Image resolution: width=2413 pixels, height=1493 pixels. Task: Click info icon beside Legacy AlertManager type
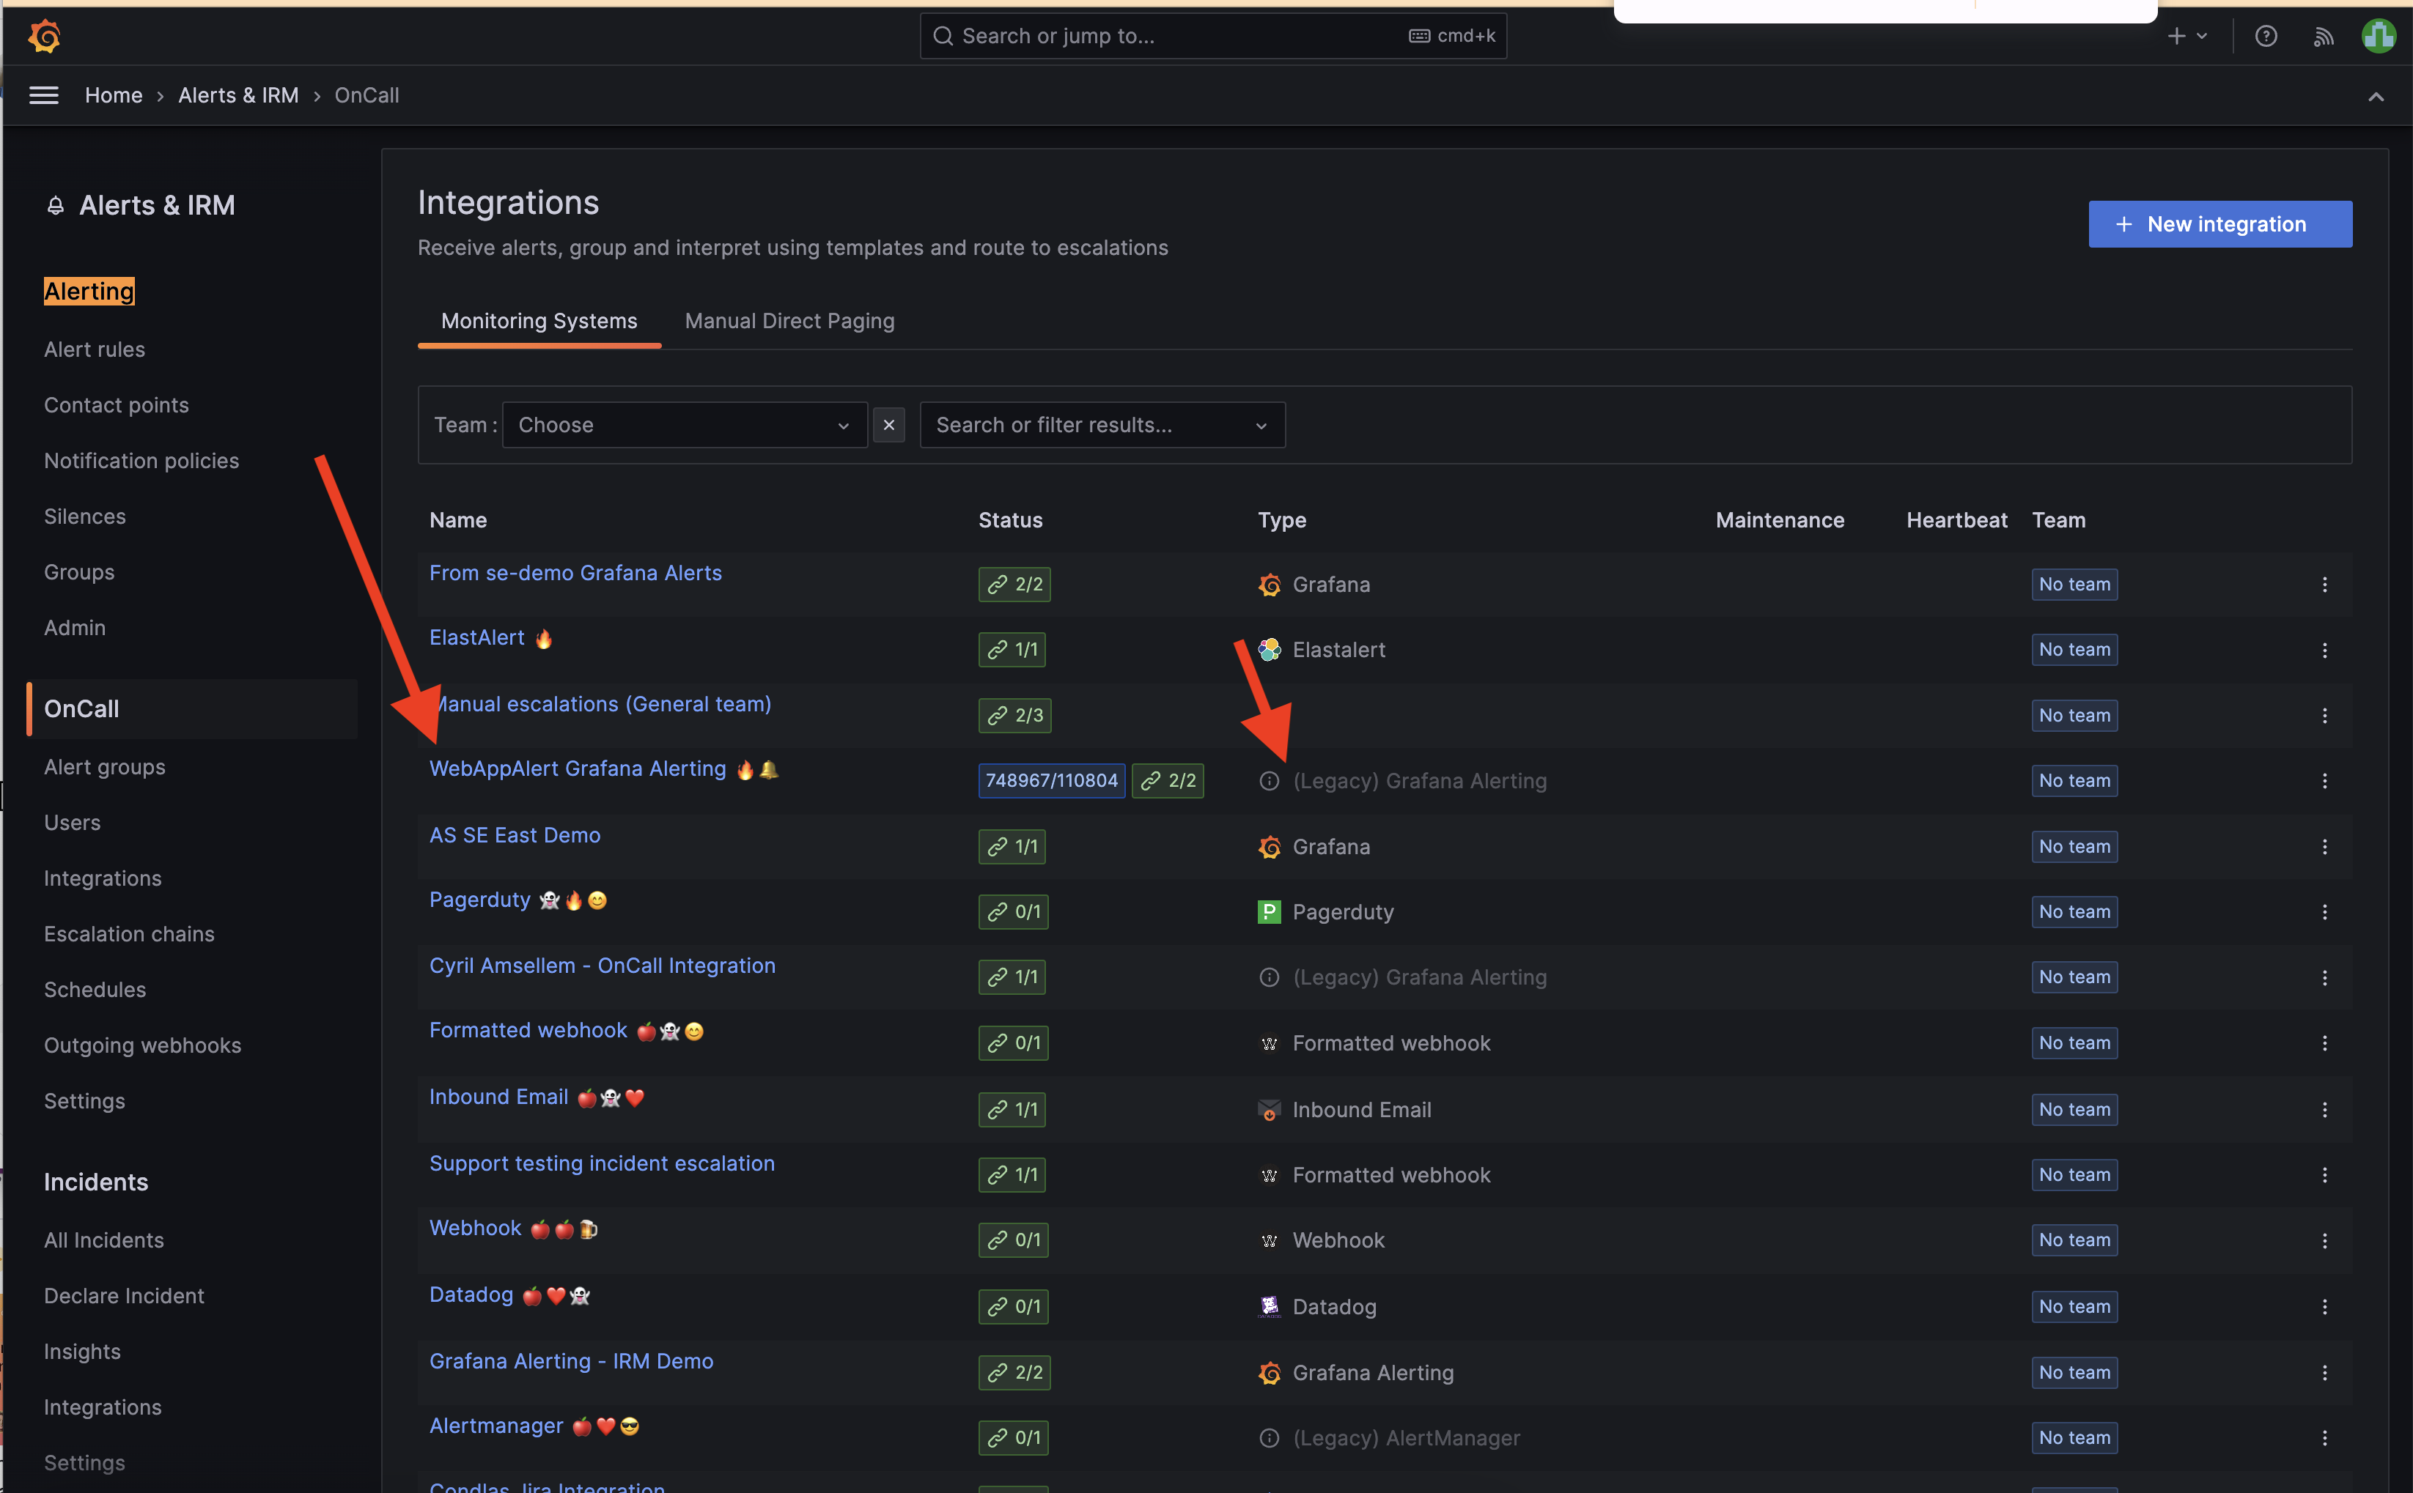tap(1270, 1439)
